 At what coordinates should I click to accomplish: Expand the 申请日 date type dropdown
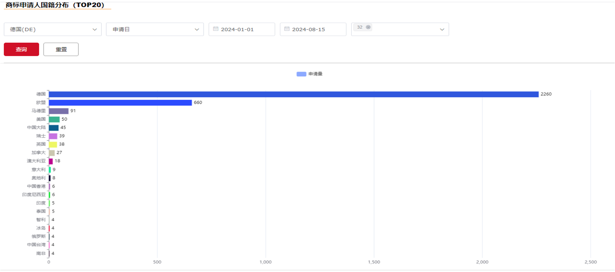[154, 29]
